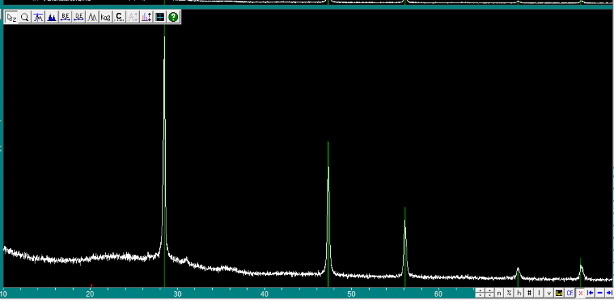Click the second spinner up arrow
The width and height of the screenshot is (614, 300).
click(489, 290)
